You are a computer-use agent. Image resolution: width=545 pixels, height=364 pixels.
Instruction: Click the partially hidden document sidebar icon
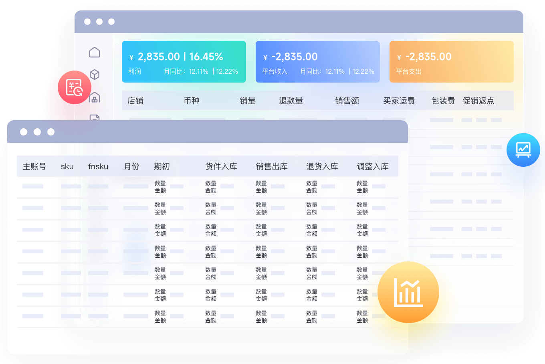[95, 117]
